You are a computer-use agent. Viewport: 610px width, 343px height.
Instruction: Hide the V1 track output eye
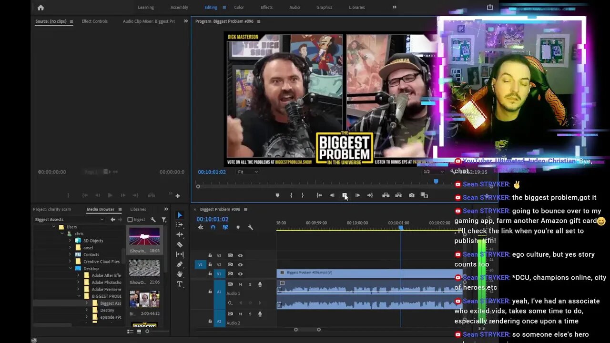(240, 273)
